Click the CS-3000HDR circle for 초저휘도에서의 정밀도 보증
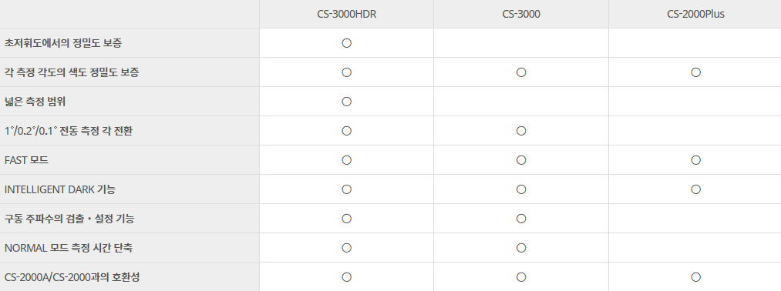 [x=347, y=43]
